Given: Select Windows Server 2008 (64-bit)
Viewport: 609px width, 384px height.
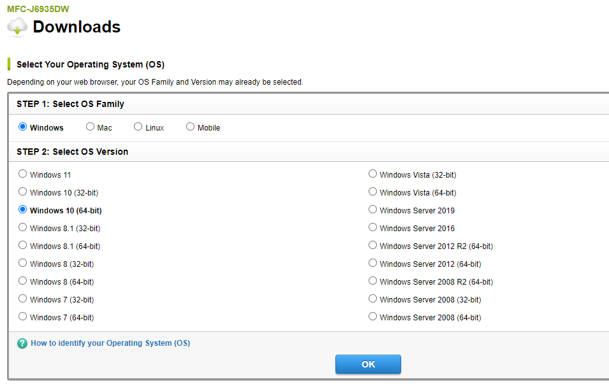Looking at the screenshot, I should (x=372, y=316).
